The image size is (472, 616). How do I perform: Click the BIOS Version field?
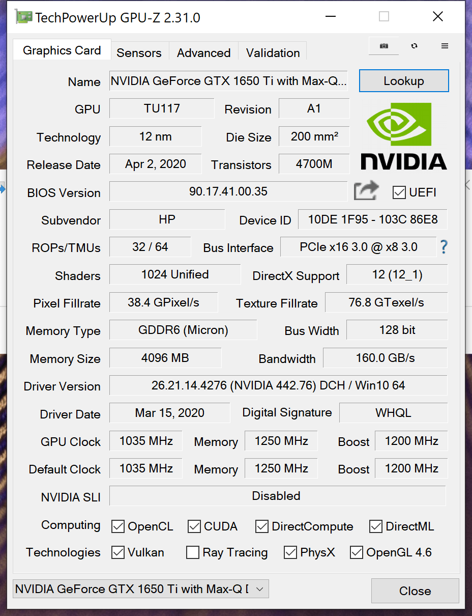point(228,191)
